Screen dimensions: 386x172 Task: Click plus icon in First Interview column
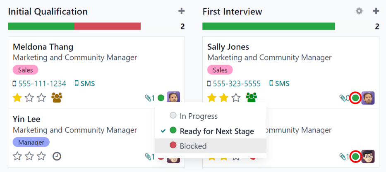pos(376,11)
